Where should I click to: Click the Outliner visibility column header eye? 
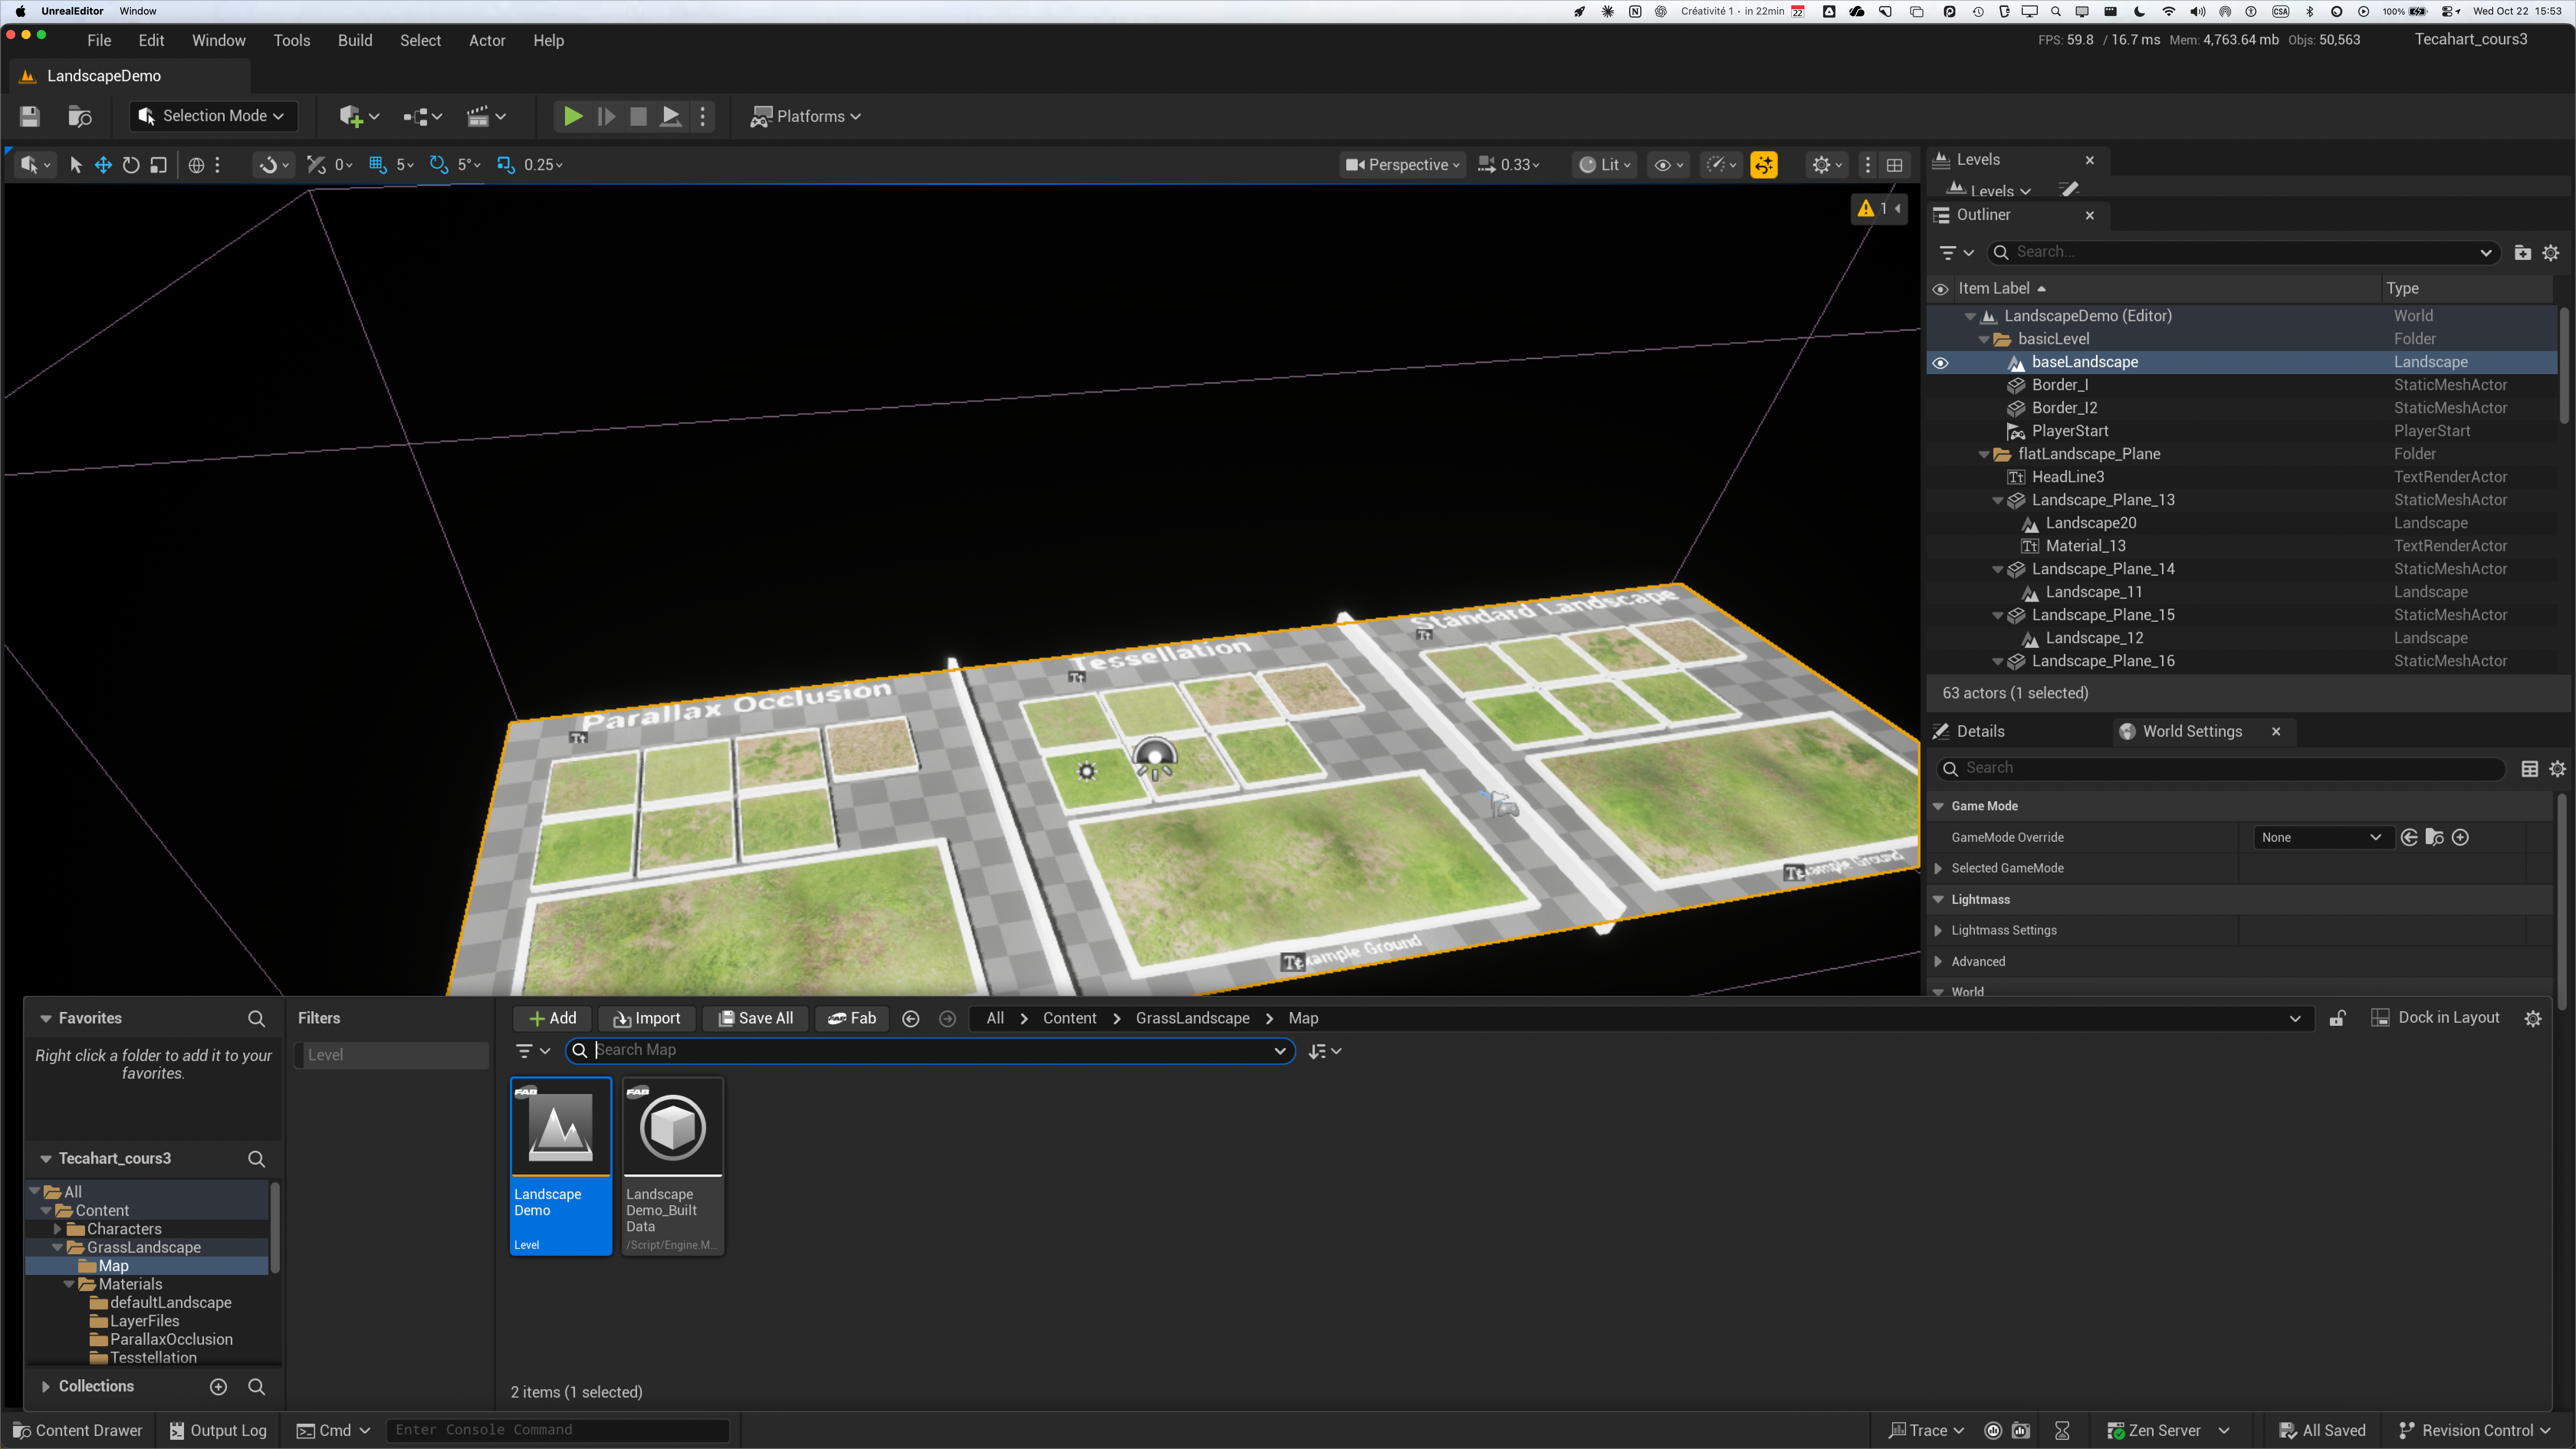tap(1940, 289)
